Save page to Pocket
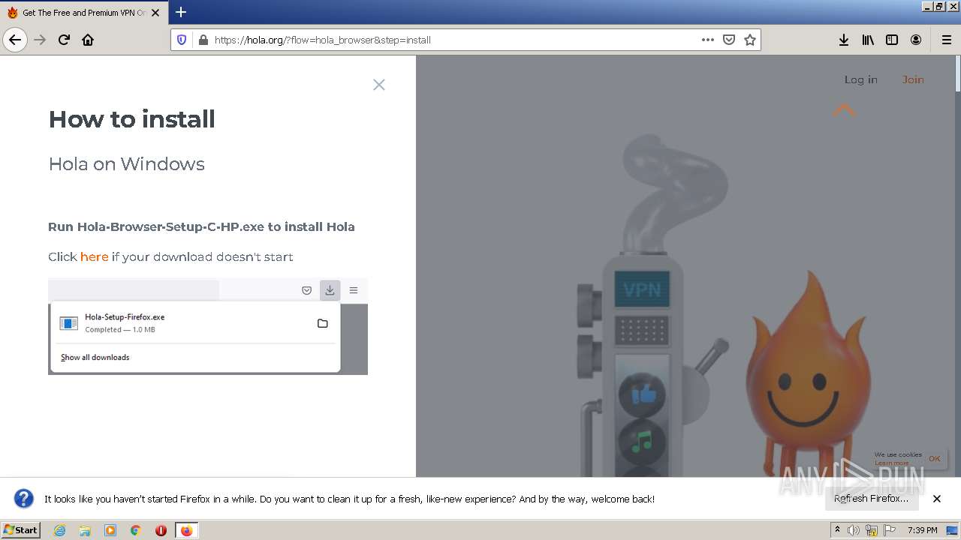The width and height of the screenshot is (961, 540). tap(728, 40)
